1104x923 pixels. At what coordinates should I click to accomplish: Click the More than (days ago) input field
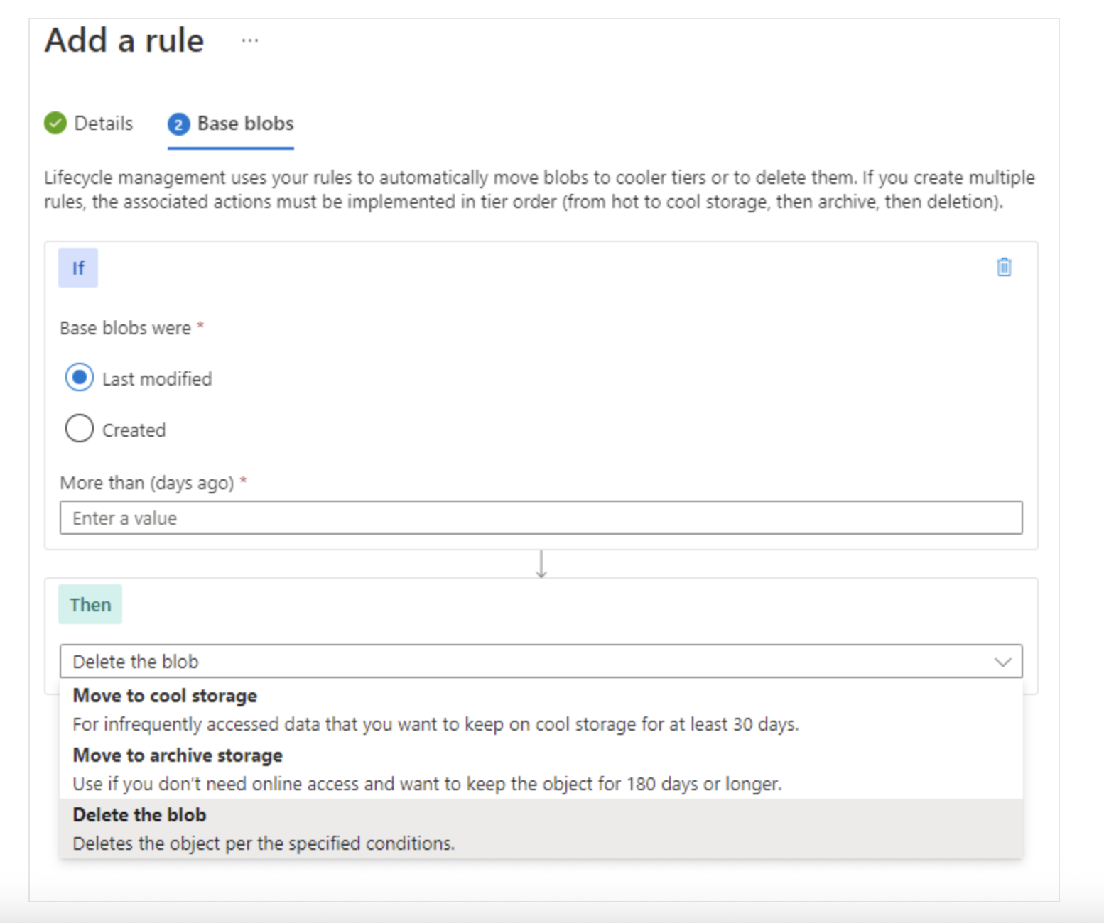(x=541, y=518)
